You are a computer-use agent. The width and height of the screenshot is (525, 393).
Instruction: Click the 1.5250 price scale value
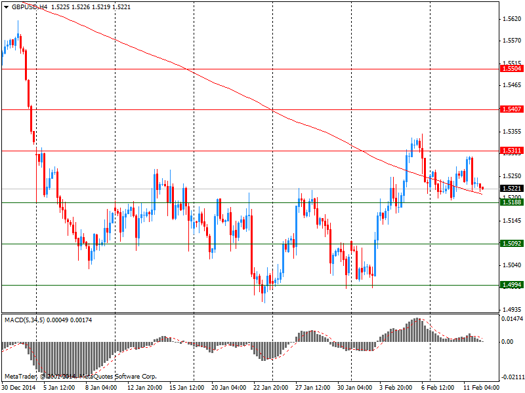point(513,176)
